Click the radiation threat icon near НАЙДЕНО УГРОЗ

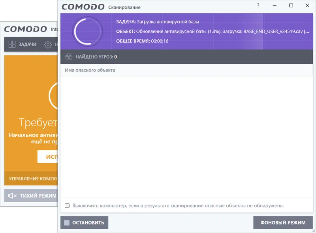pos(69,57)
